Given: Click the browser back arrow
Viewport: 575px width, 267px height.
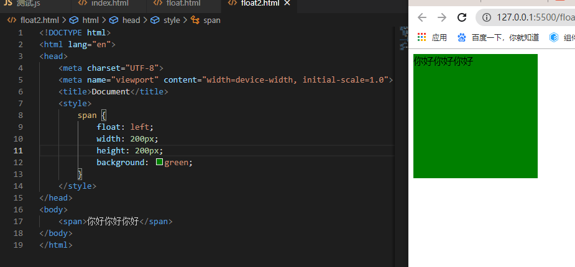Looking at the screenshot, I should pos(423,17).
